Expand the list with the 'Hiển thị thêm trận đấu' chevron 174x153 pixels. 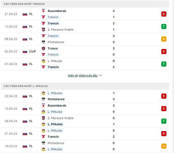[101, 76]
